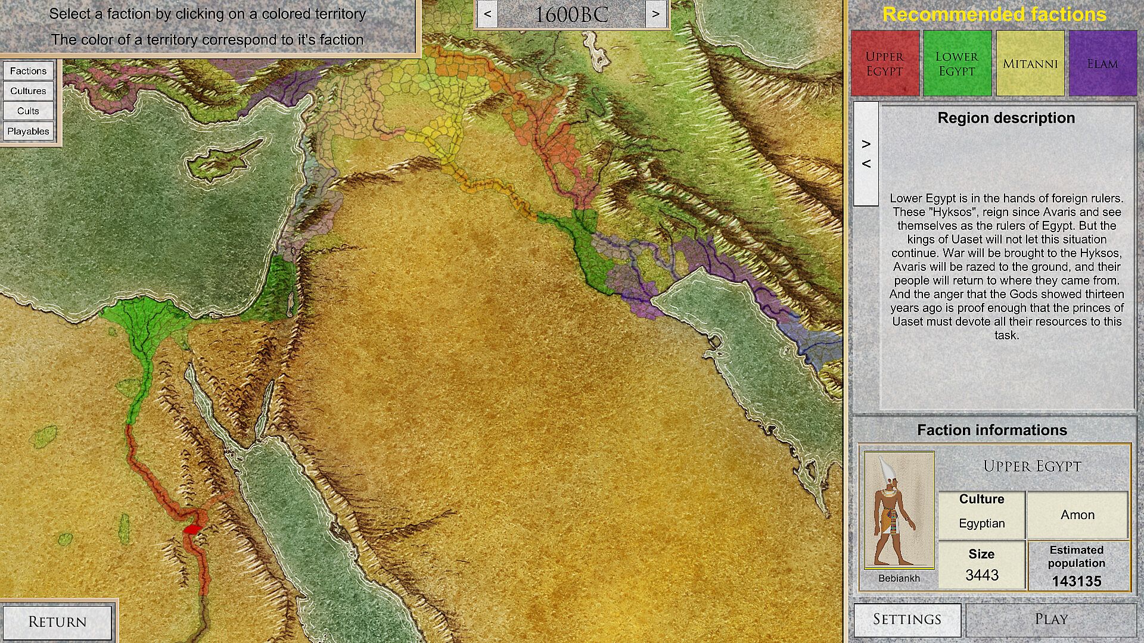Click the bright red territory on the Nile

coord(192,529)
